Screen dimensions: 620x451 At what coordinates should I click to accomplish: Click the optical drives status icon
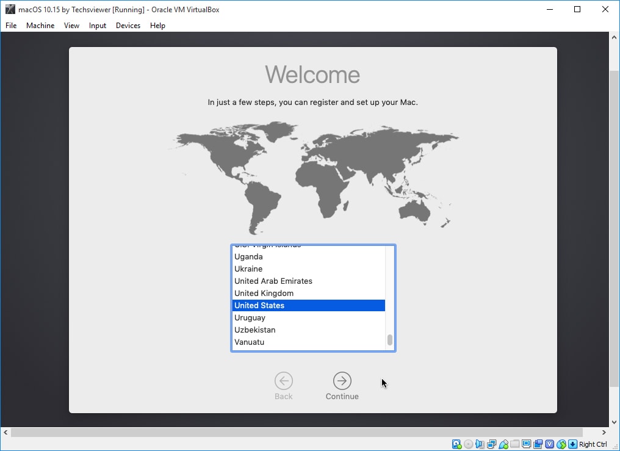click(469, 444)
